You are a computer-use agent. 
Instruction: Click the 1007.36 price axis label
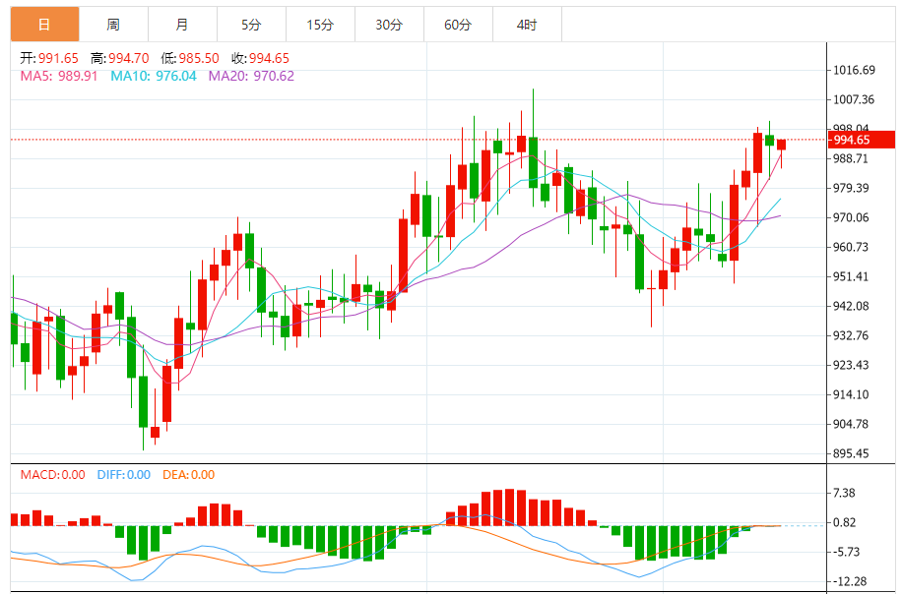854,99
